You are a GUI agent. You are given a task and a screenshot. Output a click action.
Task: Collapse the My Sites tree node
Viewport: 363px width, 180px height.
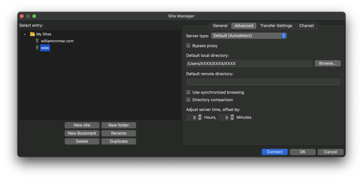24,34
